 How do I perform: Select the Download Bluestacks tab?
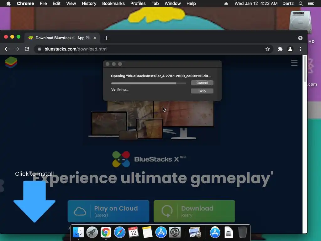[62, 38]
